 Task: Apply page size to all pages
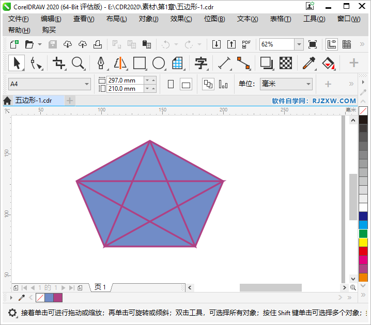[208, 84]
